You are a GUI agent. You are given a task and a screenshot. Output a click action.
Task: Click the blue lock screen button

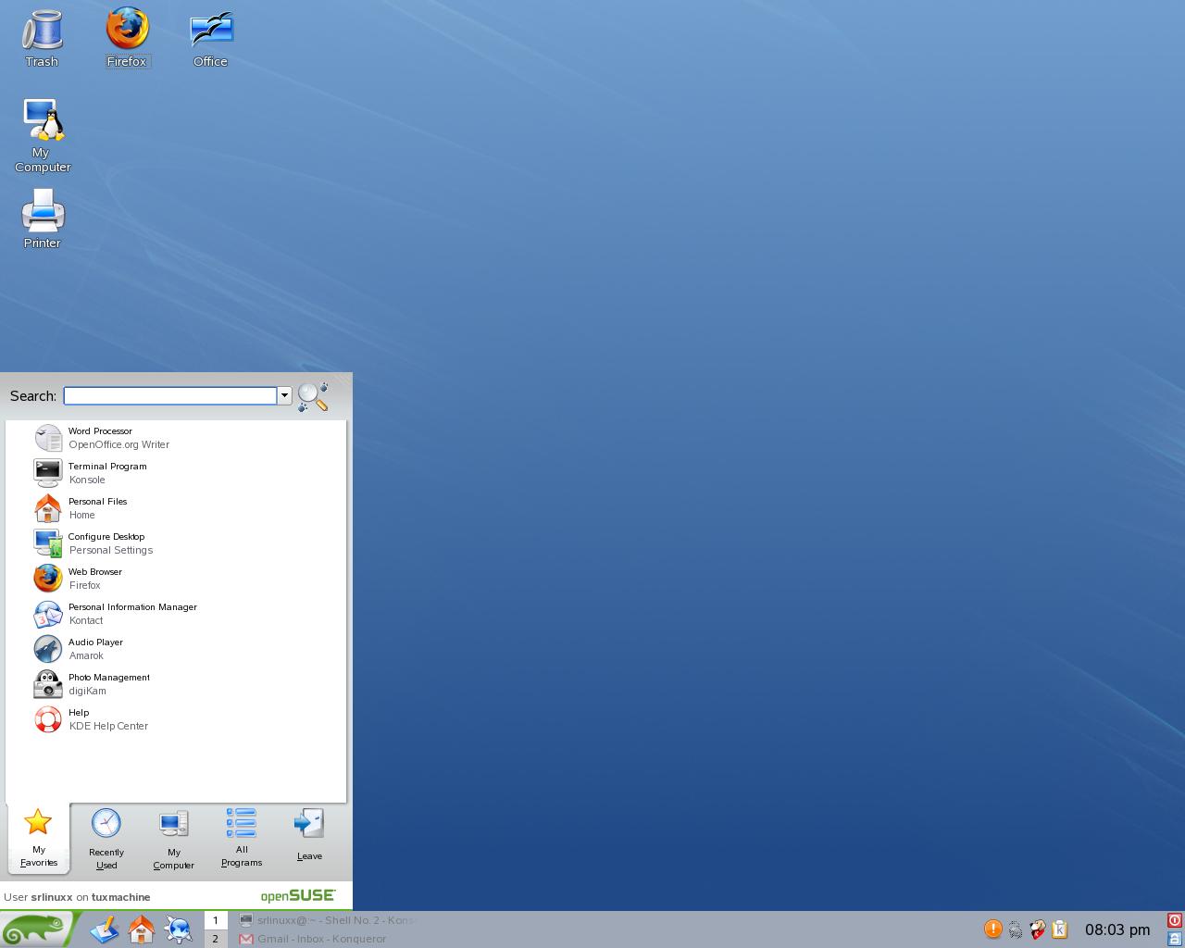pos(1174,938)
